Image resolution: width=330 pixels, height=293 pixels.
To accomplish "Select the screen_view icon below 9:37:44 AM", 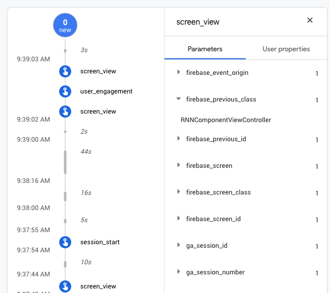I will point(65,286).
